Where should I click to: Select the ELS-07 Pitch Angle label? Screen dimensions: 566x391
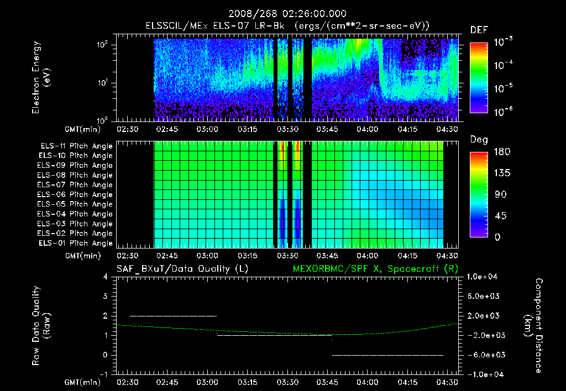tap(75, 184)
